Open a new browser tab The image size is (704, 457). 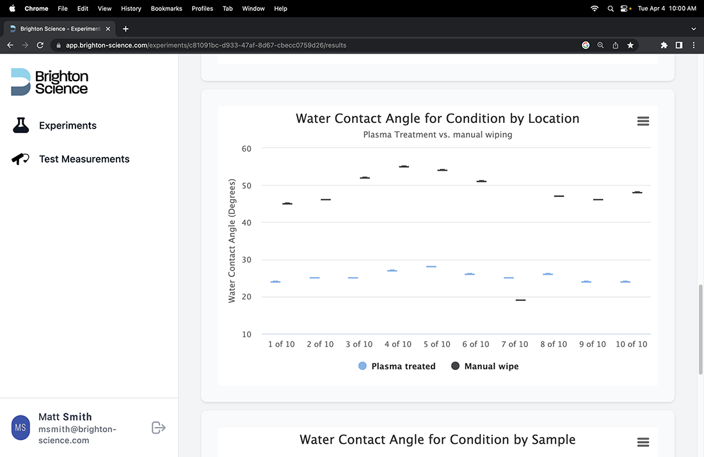(125, 29)
